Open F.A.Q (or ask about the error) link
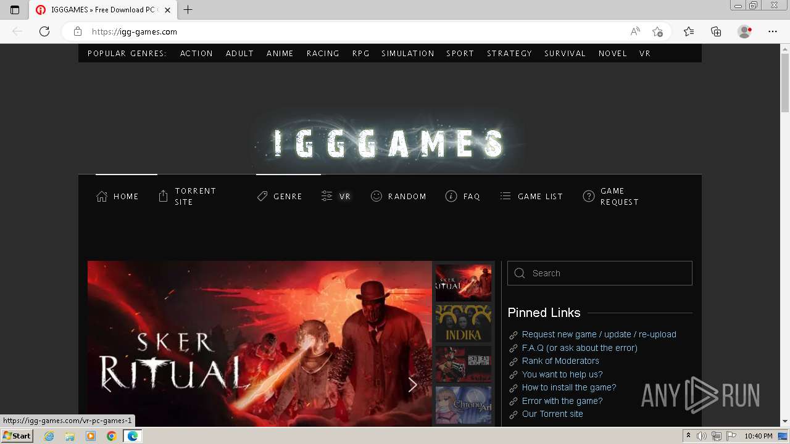Screen dimensions: 790x444 pos(580,348)
